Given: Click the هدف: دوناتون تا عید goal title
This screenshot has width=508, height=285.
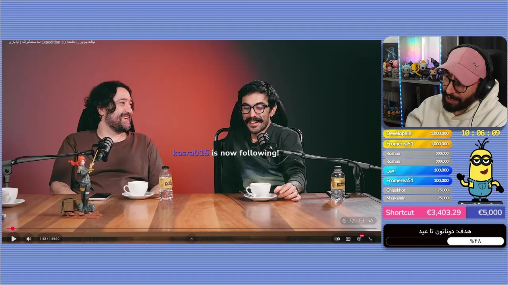Looking at the screenshot, I should coord(445,231).
